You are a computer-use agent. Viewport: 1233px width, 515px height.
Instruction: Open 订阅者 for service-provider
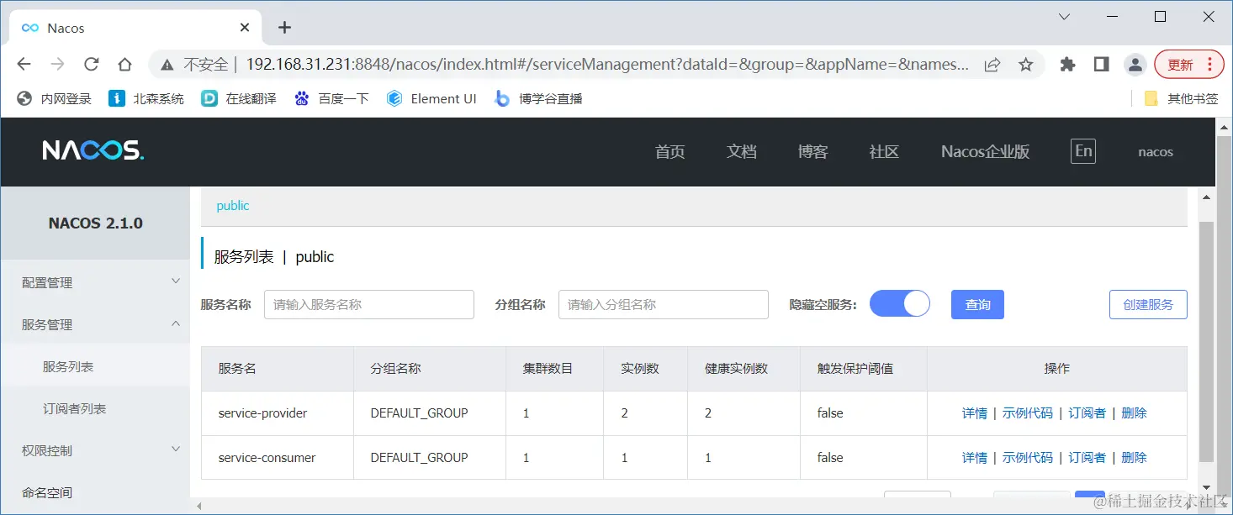point(1087,413)
